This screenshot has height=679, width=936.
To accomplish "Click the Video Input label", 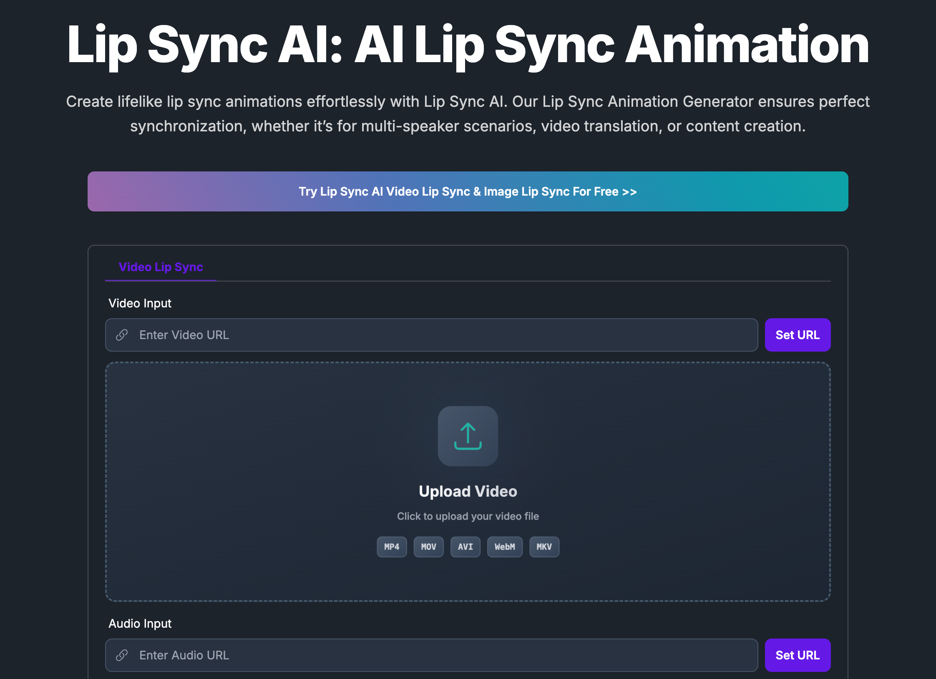I will [140, 303].
